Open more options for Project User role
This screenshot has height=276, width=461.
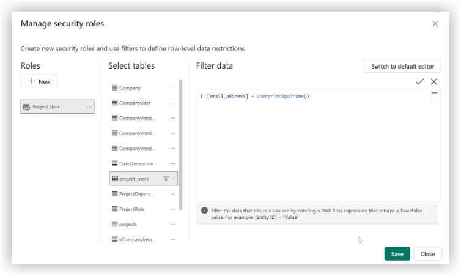click(89, 107)
